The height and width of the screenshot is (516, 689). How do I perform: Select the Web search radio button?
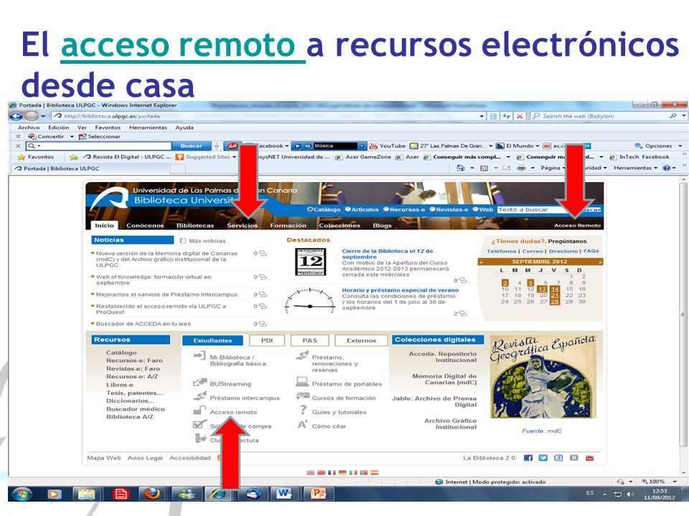(475, 209)
